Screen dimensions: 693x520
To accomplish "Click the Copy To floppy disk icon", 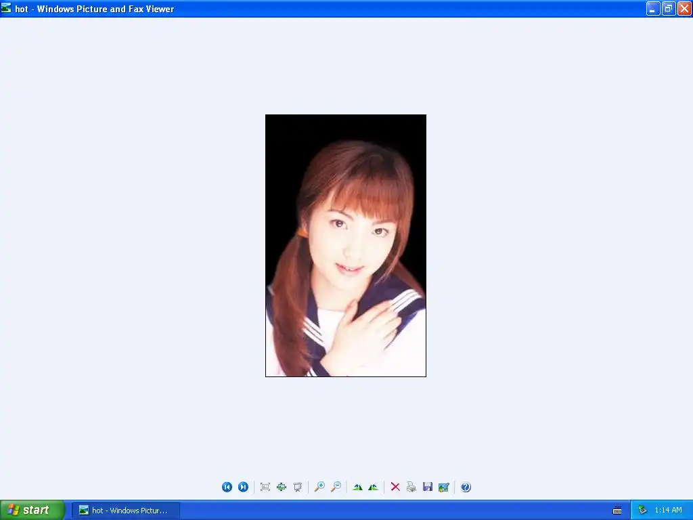I will tap(428, 487).
